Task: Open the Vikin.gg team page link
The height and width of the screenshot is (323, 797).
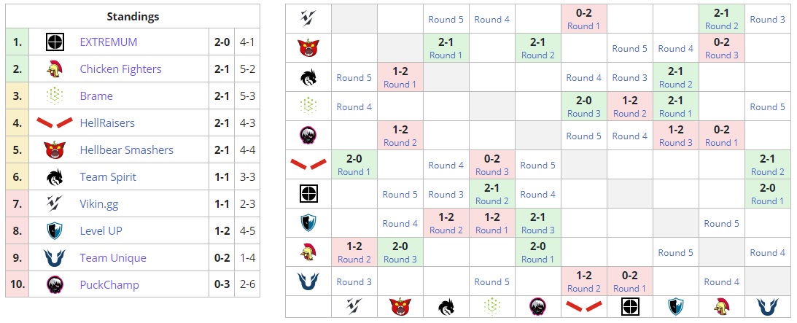Action: point(98,204)
